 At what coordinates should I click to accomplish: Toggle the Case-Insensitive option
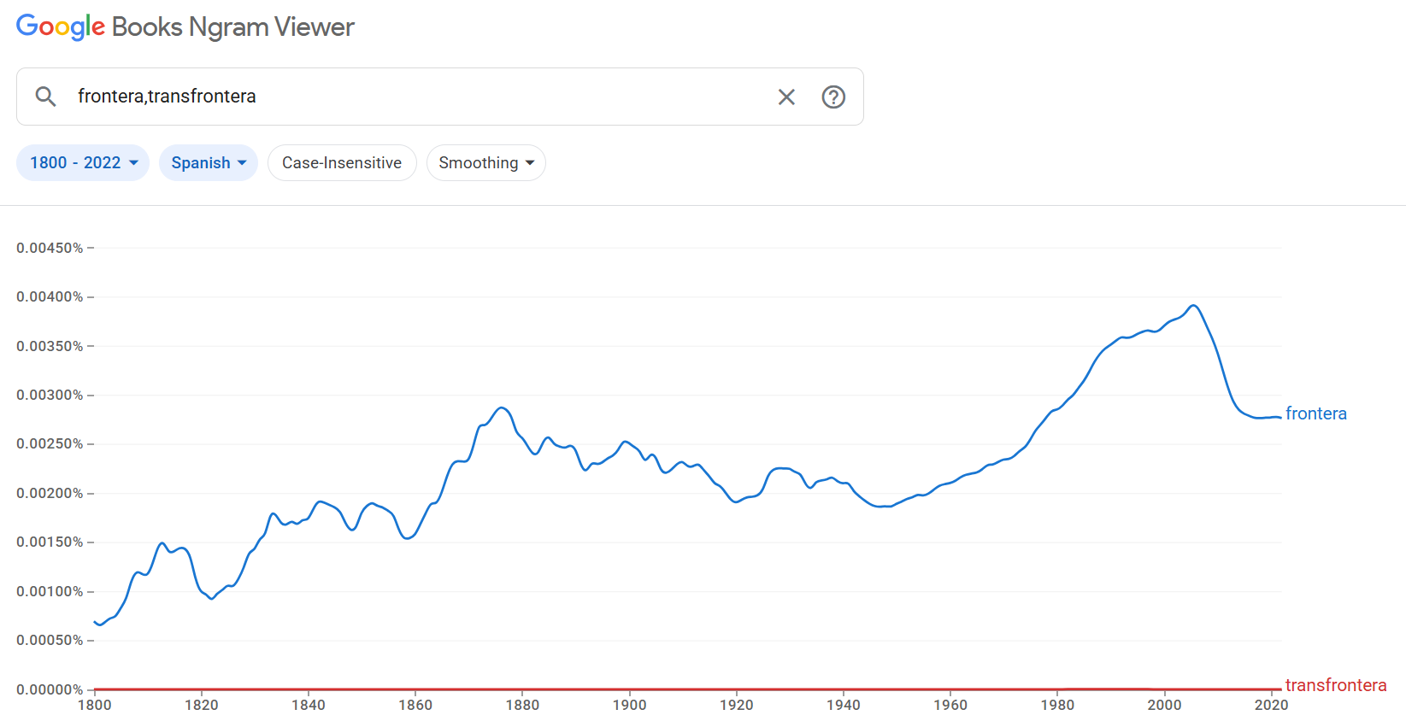click(342, 163)
